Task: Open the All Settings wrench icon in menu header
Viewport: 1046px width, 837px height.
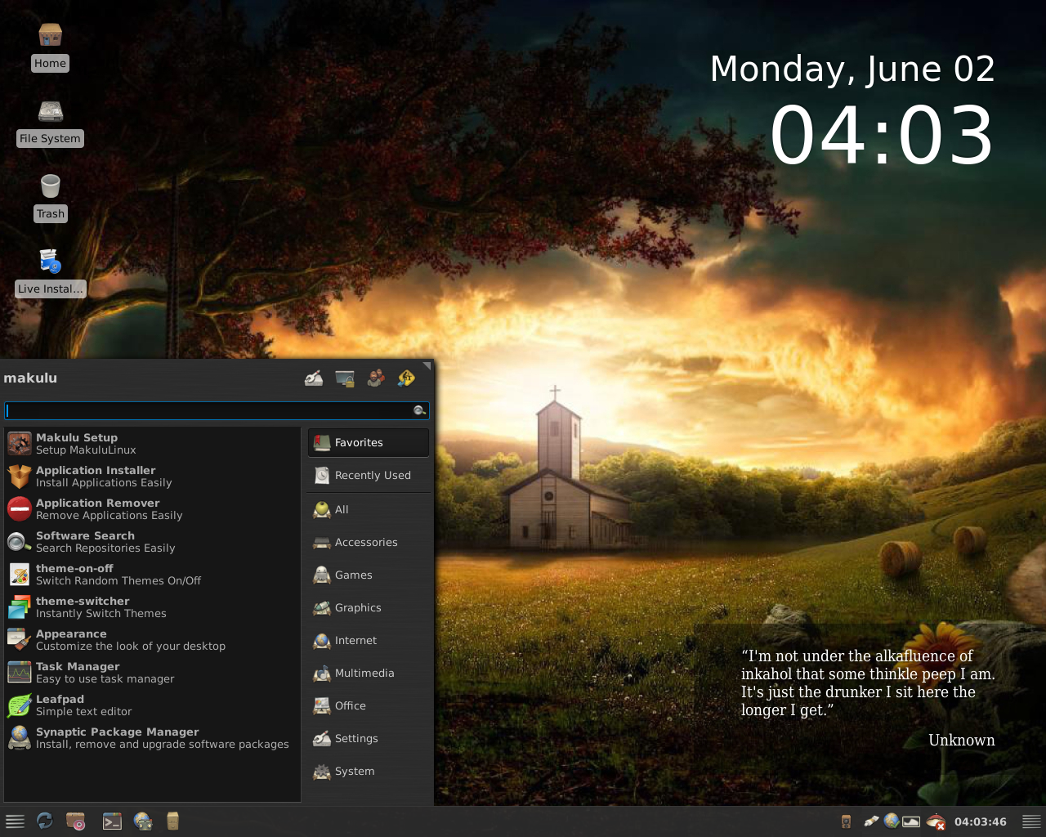Action: coord(314,378)
